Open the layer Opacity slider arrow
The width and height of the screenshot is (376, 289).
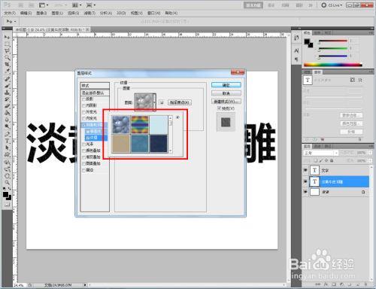[x=370, y=153]
